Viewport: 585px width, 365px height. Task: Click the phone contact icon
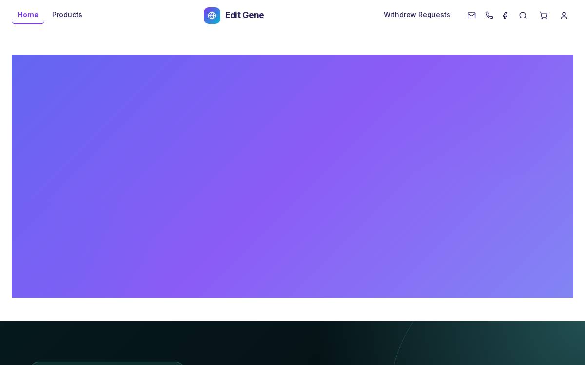[x=489, y=16]
